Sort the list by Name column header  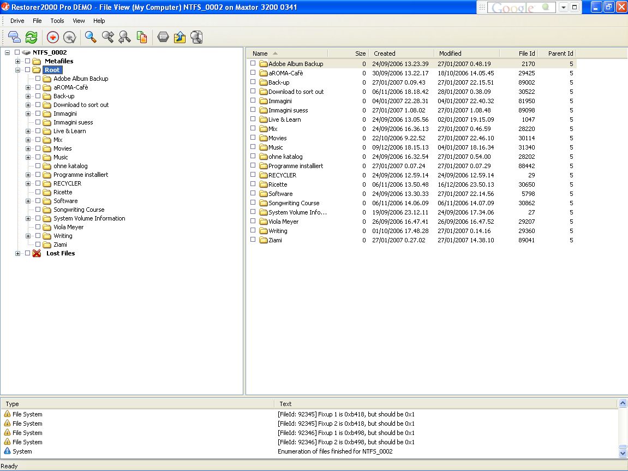pyautogui.click(x=287, y=53)
